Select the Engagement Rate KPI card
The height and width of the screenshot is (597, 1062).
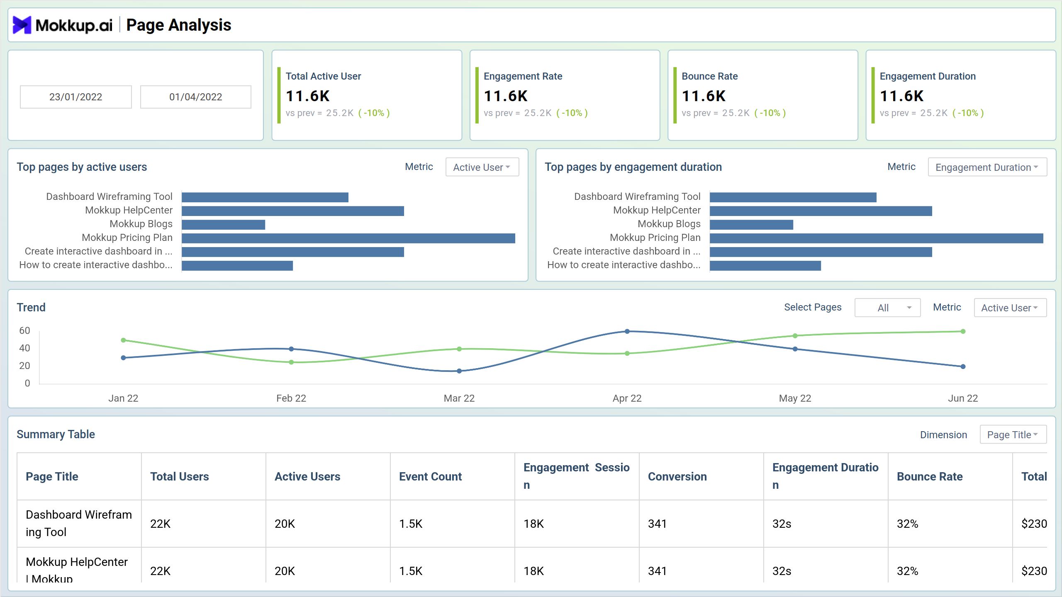(x=565, y=95)
